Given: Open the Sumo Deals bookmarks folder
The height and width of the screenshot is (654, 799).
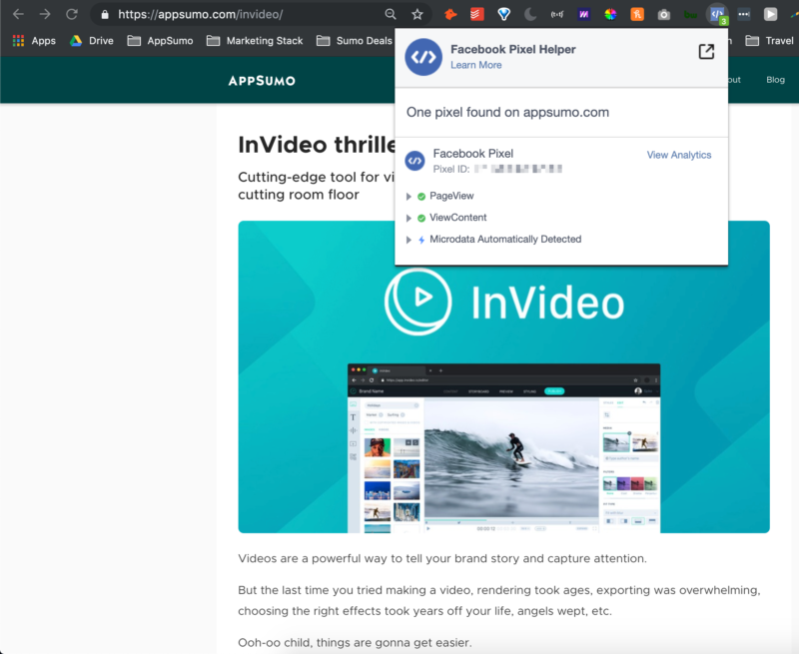Looking at the screenshot, I should tap(355, 41).
